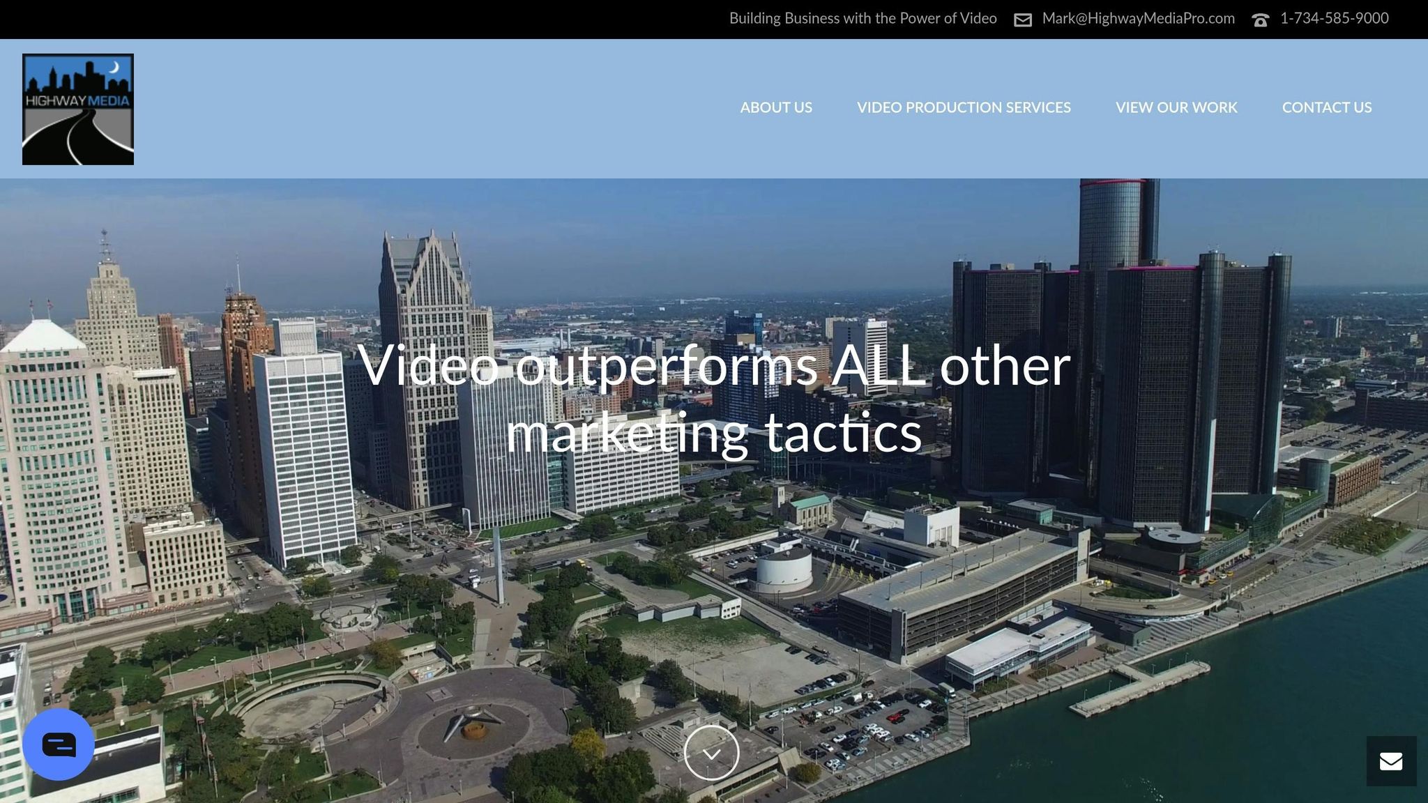
Task: Click the "marketing tactics" headline text
Action: click(x=713, y=433)
